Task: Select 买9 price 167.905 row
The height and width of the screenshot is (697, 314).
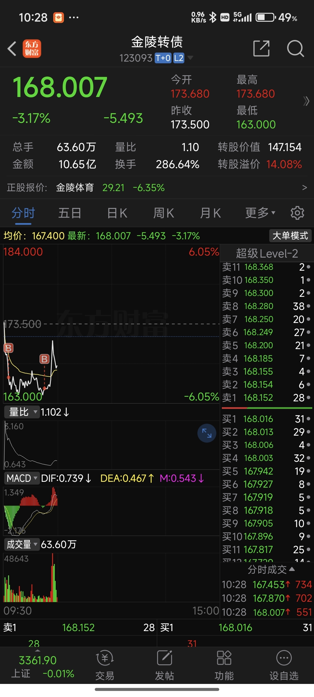Action: click(266, 523)
